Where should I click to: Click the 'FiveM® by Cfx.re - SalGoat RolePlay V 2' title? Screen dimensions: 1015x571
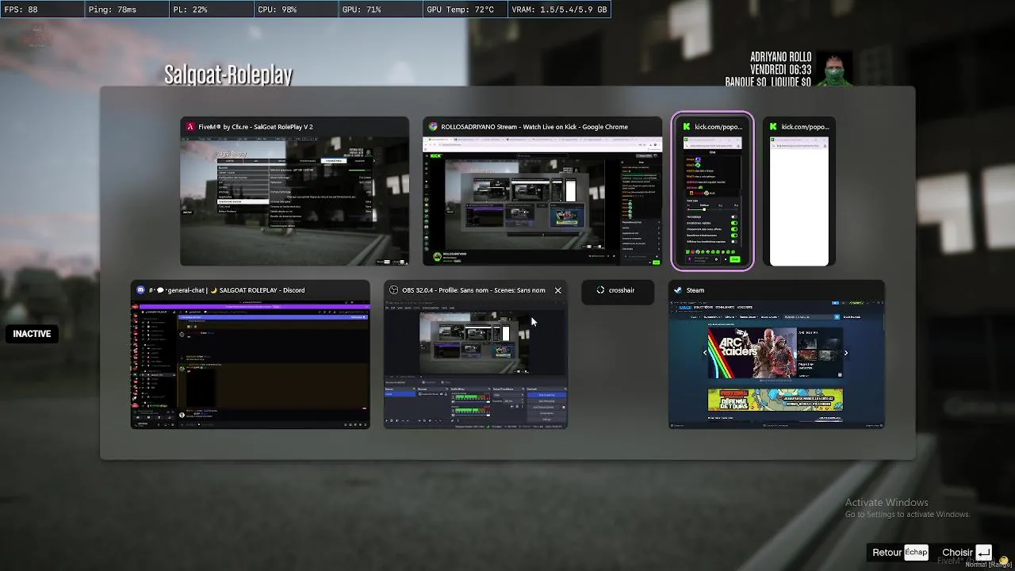255,127
